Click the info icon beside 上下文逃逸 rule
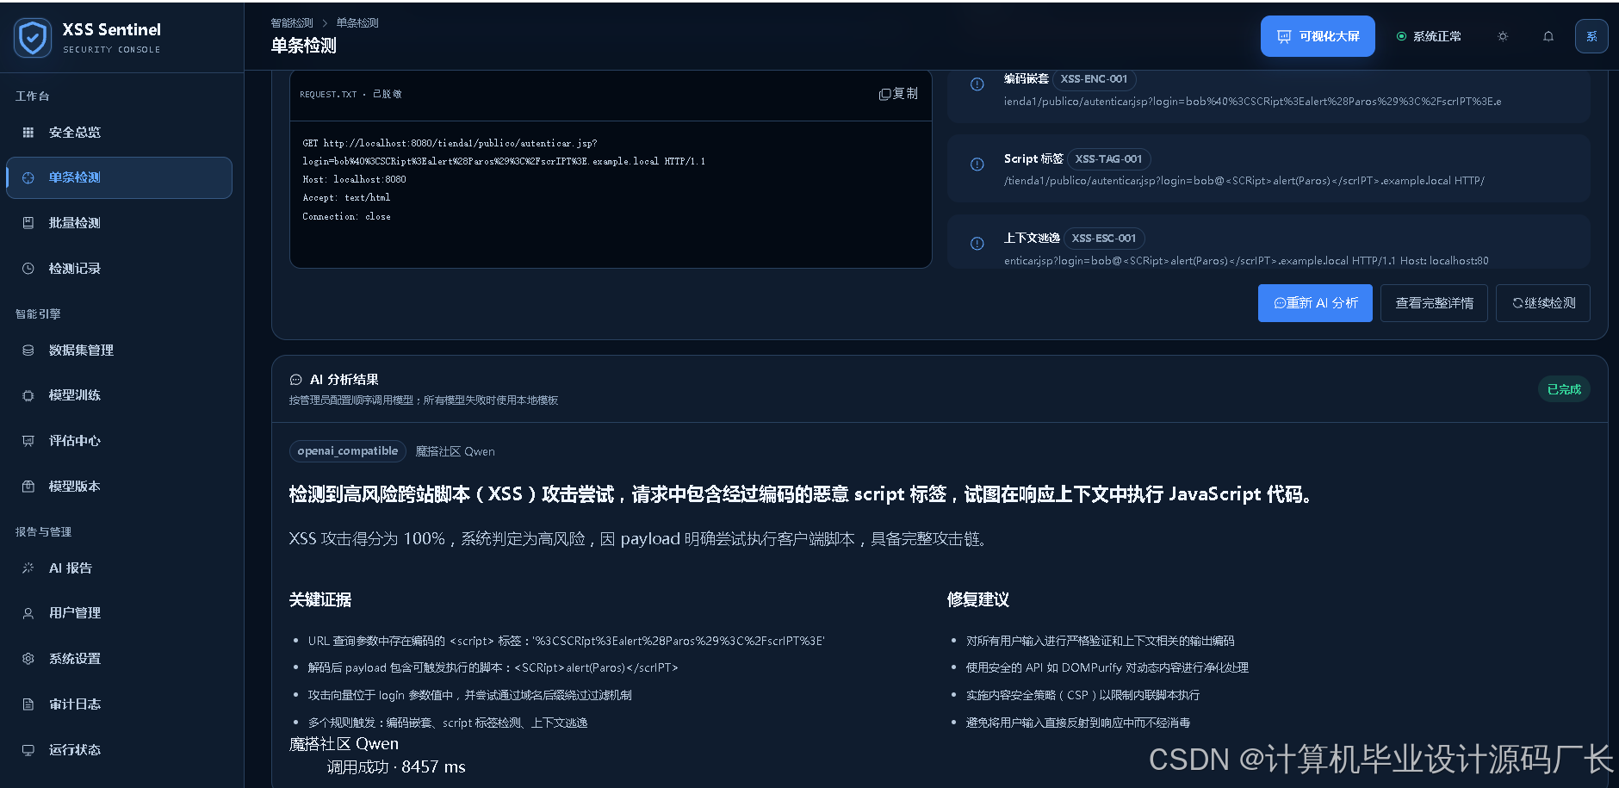1619x788 pixels. (977, 244)
